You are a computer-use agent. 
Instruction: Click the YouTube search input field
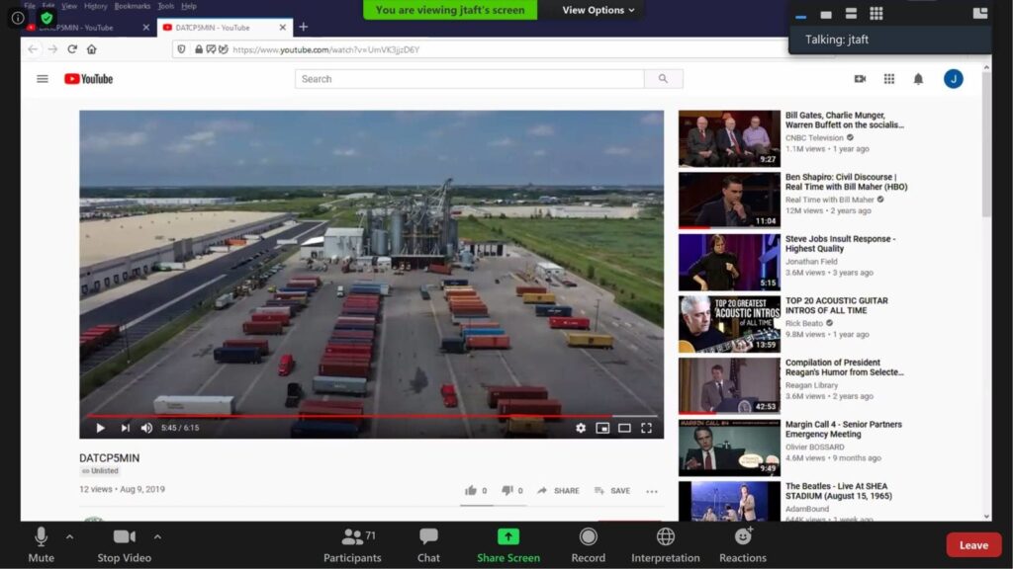pyautogui.click(x=470, y=79)
